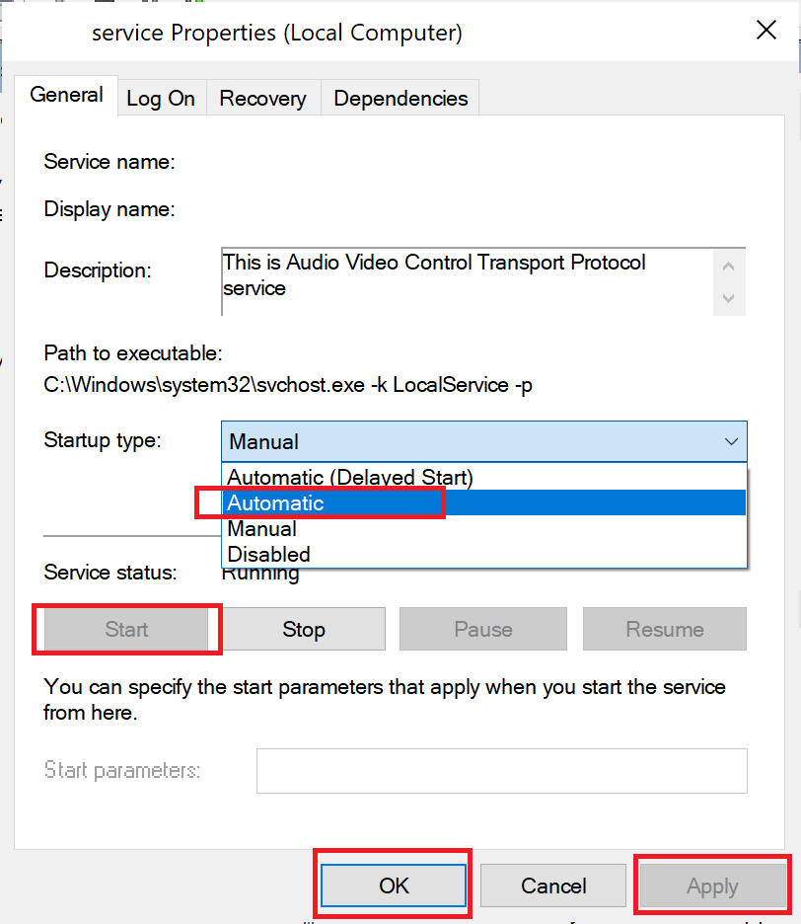Focus the Start parameters input field
801x924 pixels.
[x=501, y=771]
